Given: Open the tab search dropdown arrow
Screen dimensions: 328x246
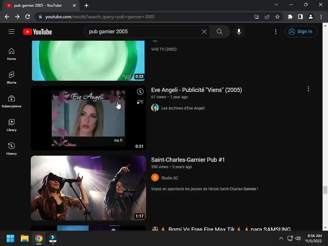Looking at the screenshot, I should point(276,4).
